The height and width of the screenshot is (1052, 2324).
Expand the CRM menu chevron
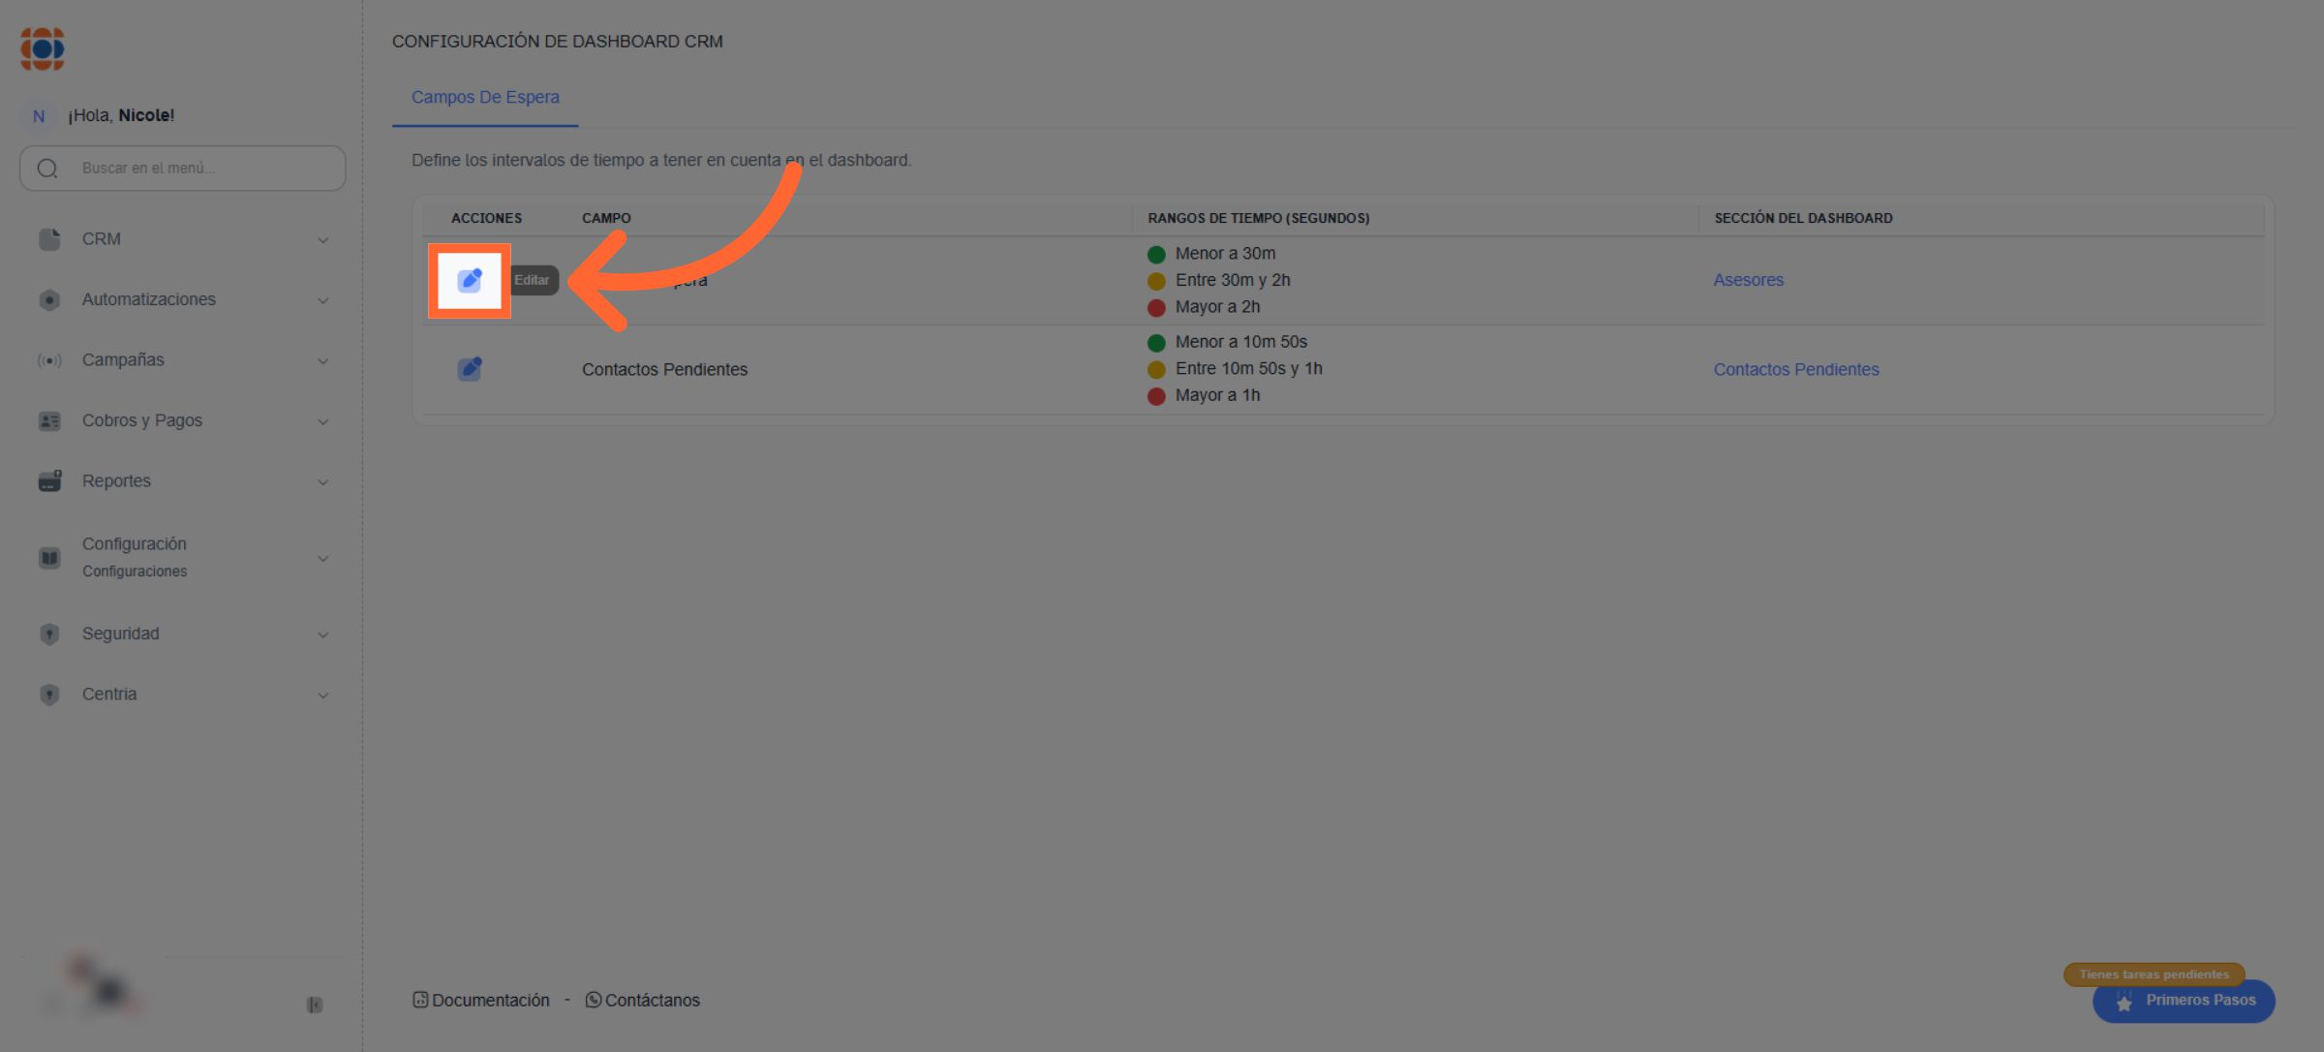(x=323, y=240)
